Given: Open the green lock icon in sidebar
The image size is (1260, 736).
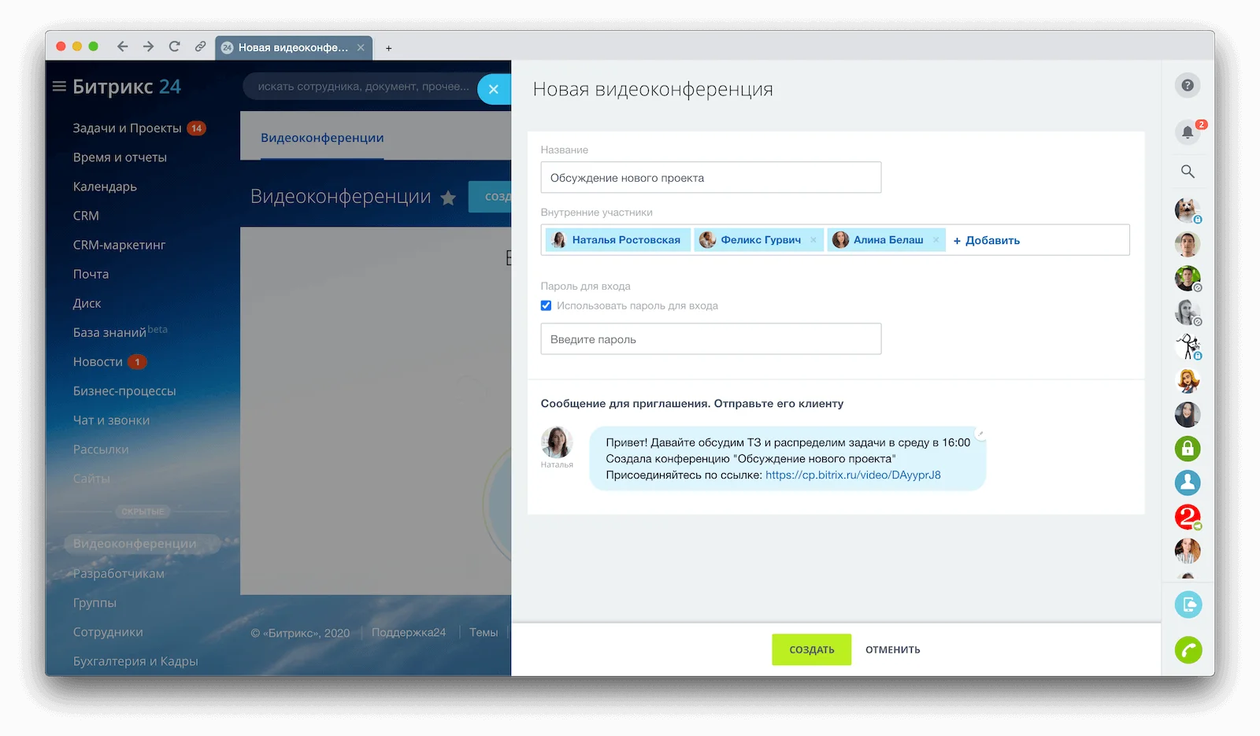Looking at the screenshot, I should pyautogui.click(x=1188, y=449).
